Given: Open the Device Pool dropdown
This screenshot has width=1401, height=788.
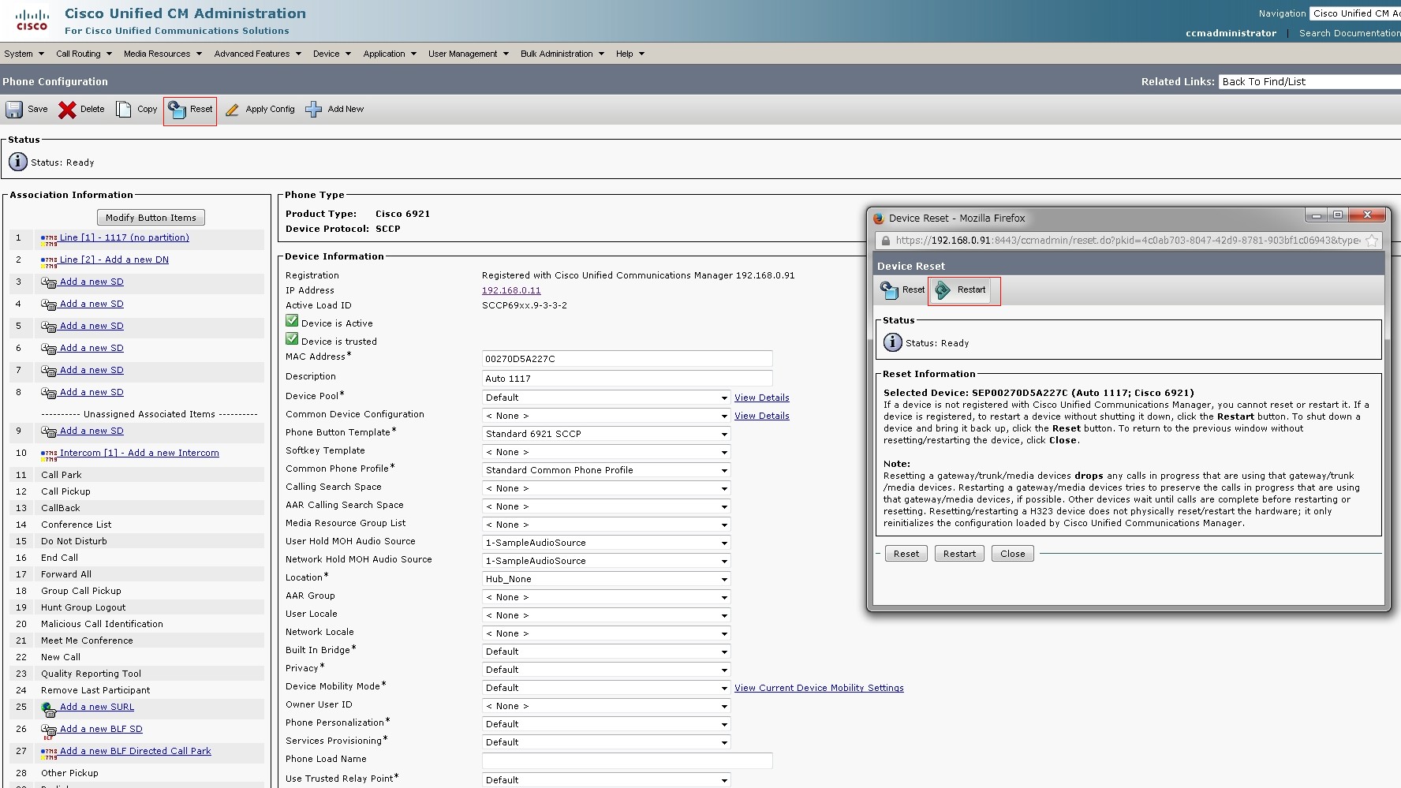Looking at the screenshot, I should click(606, 398).
